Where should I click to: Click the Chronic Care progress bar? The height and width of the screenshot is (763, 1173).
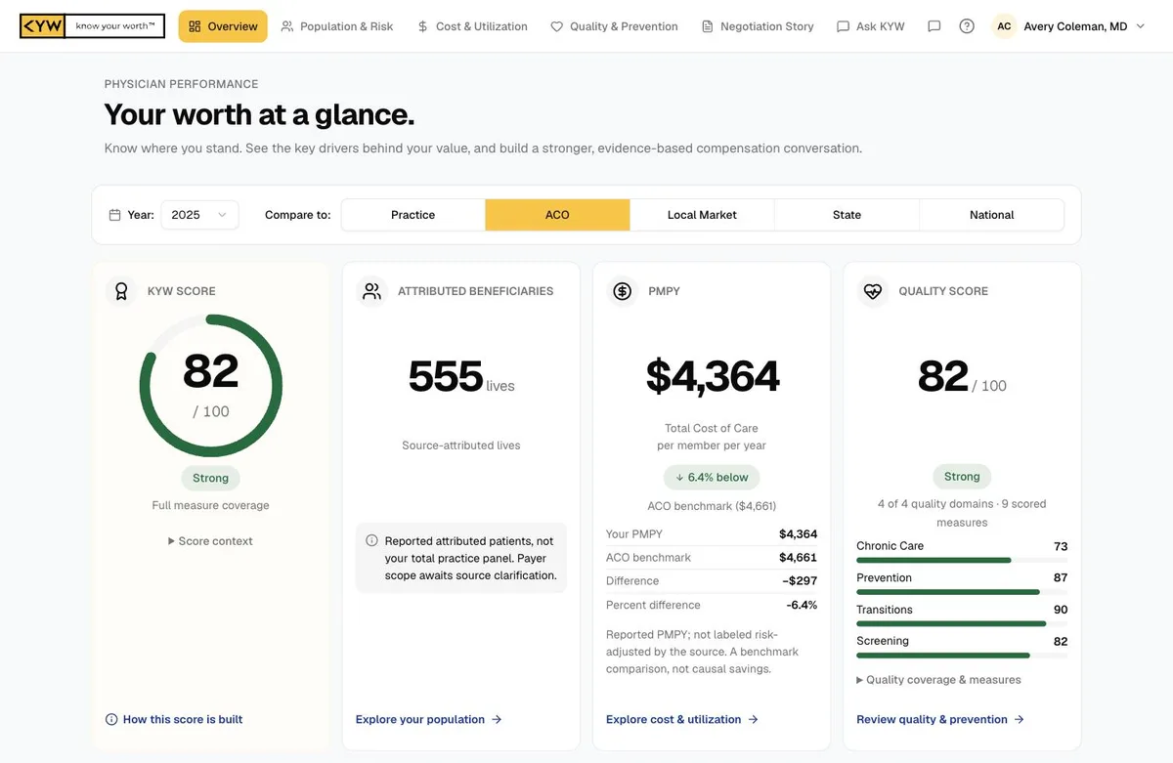pyautogui.click(x=962, y=561)
